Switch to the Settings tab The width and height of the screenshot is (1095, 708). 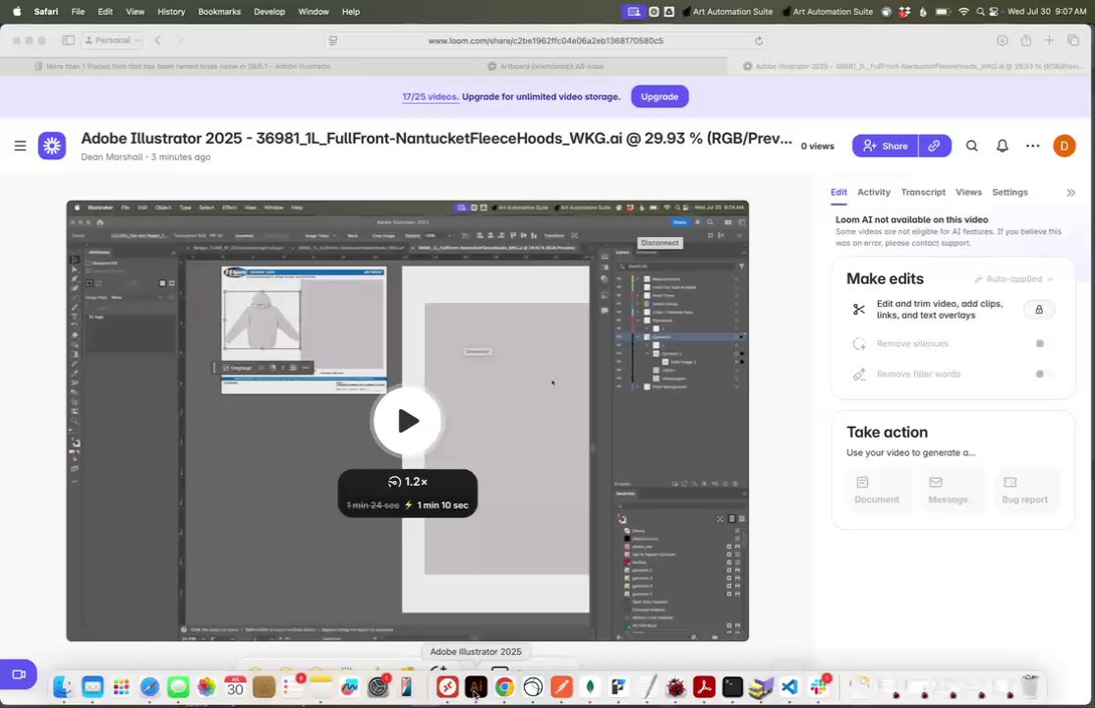(x=1009, y=192)
